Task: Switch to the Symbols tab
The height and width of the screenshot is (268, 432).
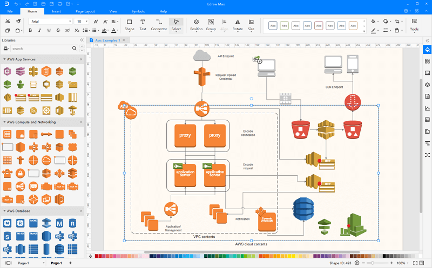Action: pyautogui.click(x=138, y=11)
